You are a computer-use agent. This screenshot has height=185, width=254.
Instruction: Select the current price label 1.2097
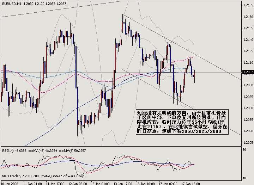pyautogui.click(x=248, y=72)
